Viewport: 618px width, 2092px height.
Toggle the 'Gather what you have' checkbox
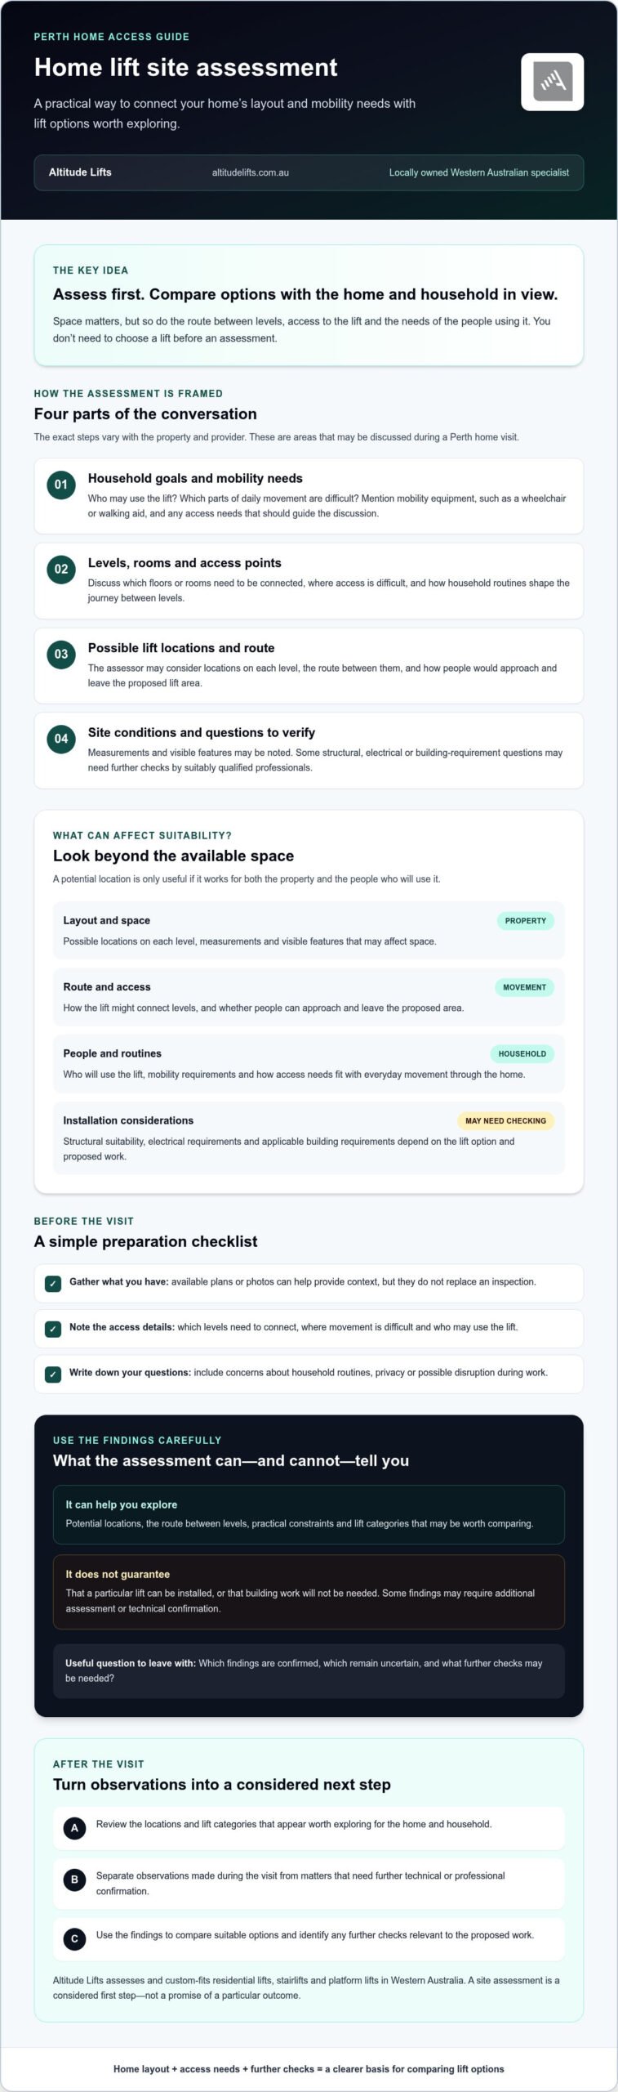point(53,1284)
